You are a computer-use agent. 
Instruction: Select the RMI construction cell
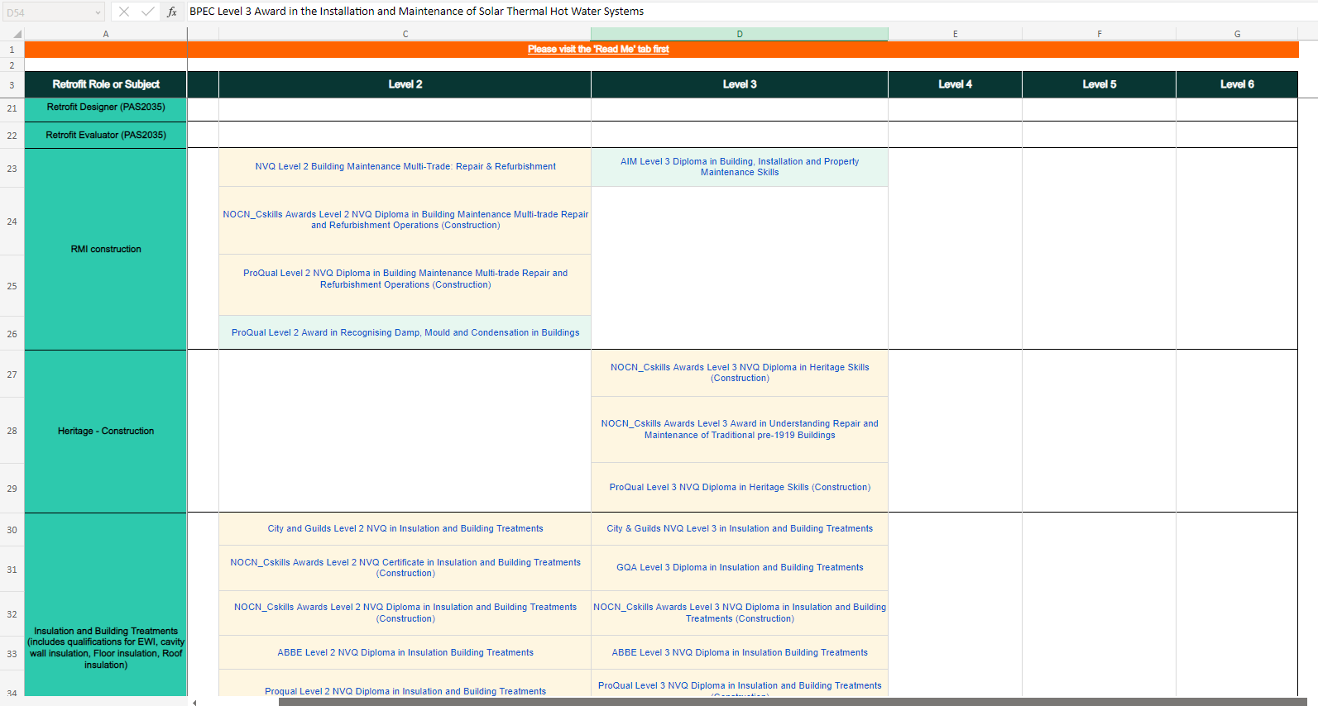tap(106, 249)
